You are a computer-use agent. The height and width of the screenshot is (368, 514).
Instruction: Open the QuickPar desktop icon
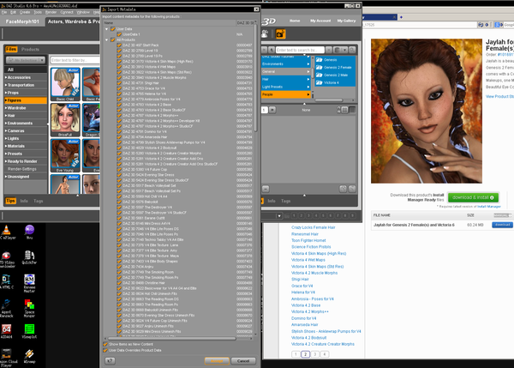[x=29, y=257]
